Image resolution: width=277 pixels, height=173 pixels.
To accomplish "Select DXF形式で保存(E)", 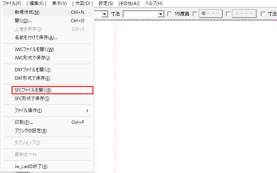I will coord(47,78).
